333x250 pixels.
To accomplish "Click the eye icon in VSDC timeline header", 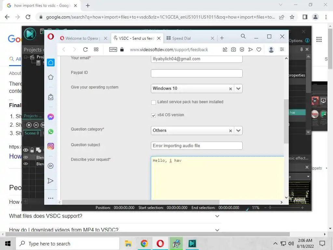I will 26,150.
